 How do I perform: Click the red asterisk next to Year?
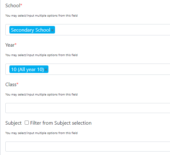tap(16, 44)
